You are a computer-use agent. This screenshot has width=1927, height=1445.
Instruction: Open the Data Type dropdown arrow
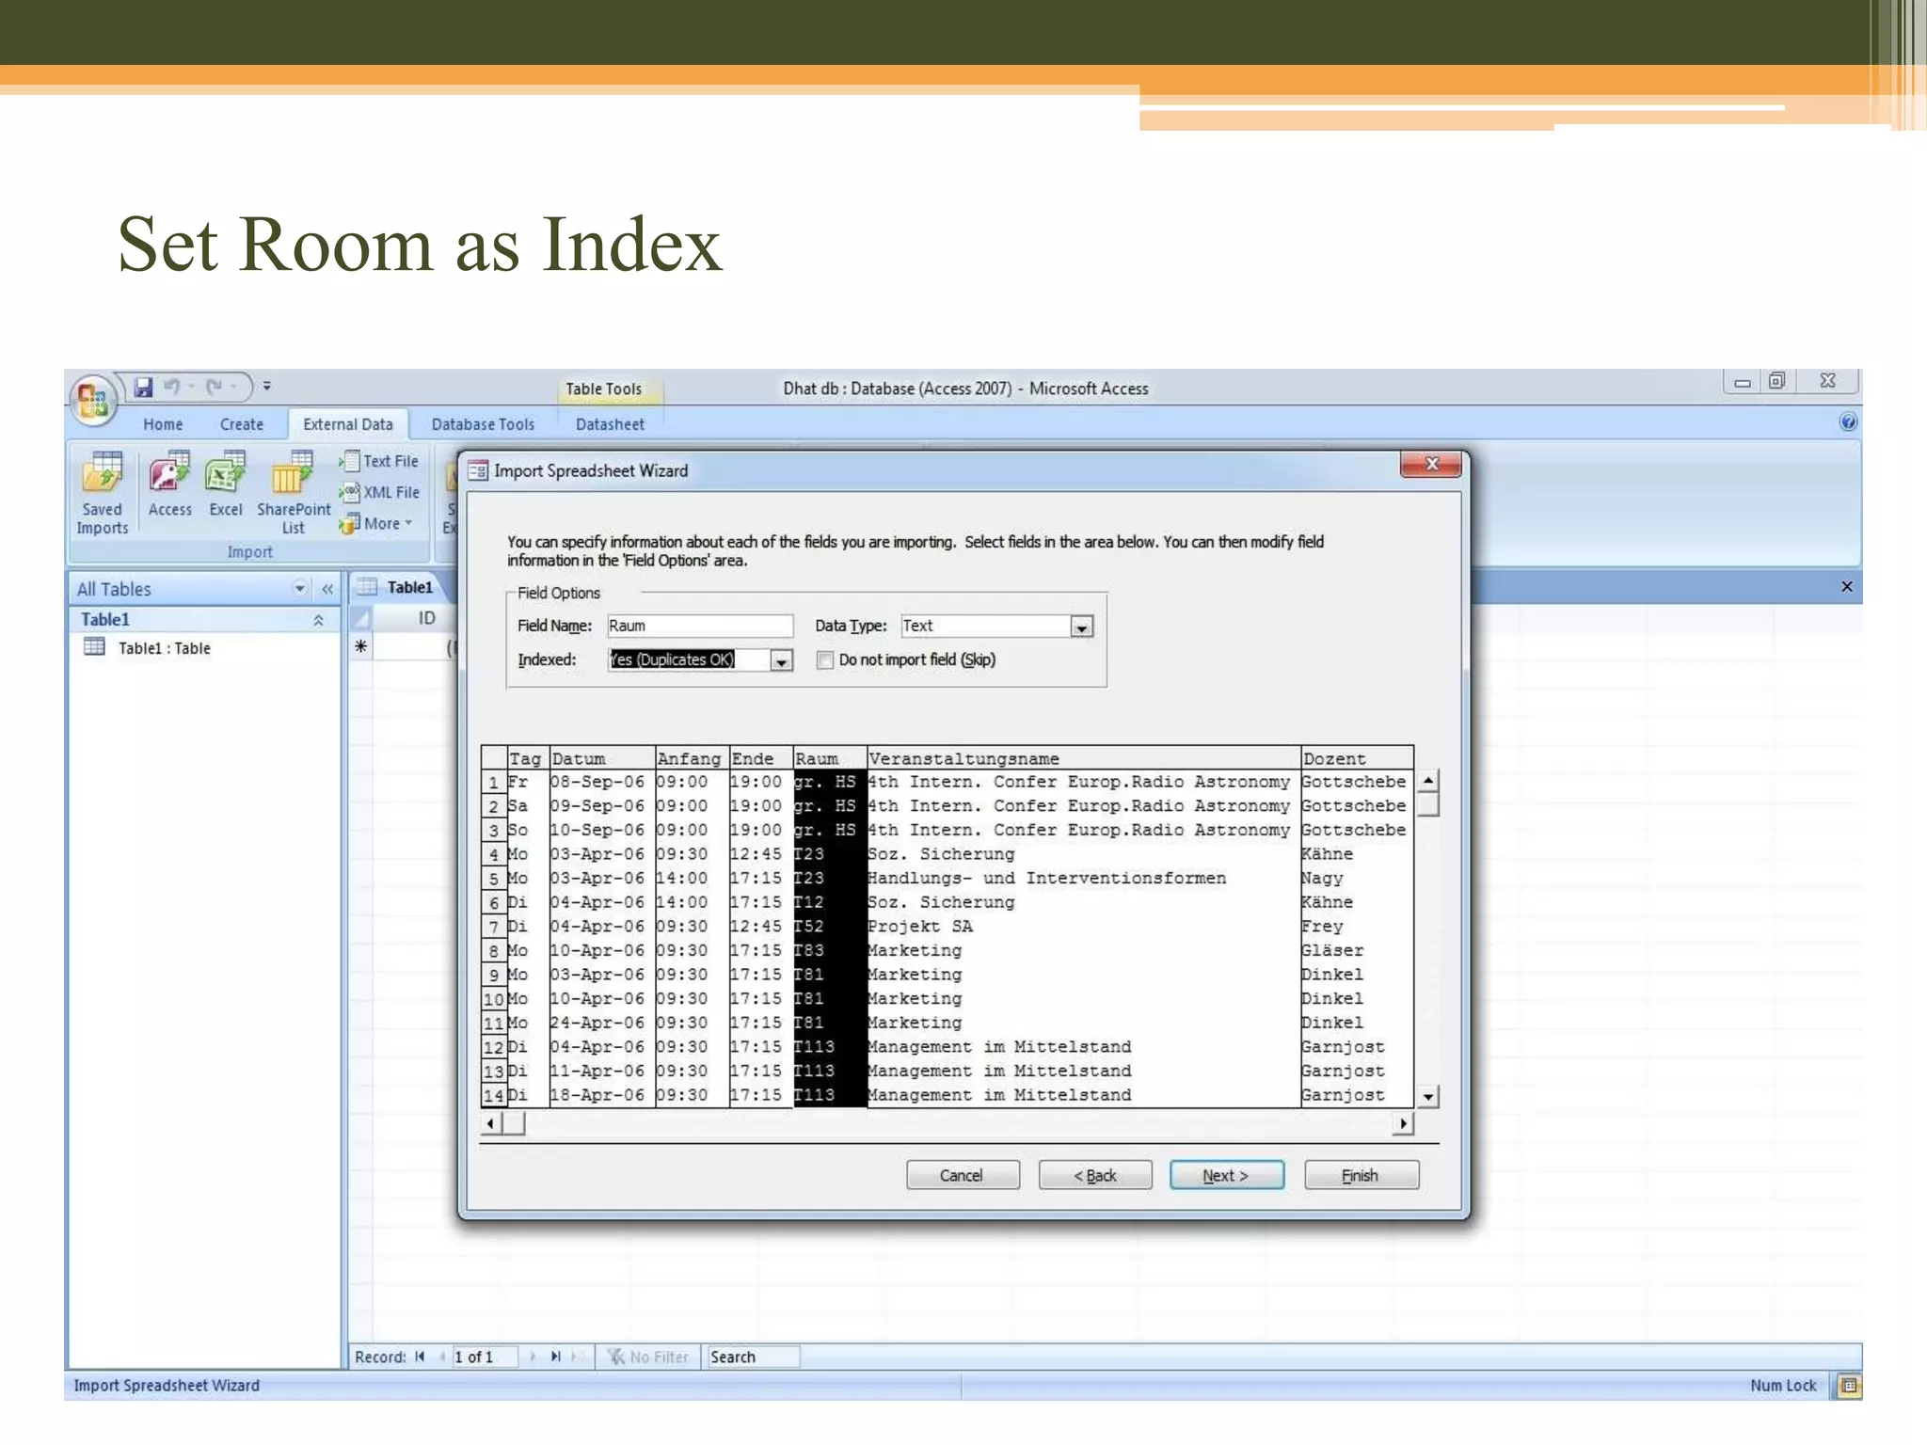pos(1082,627)
